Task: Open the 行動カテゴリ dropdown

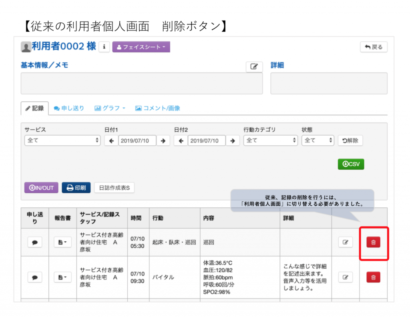Action: [x=270, y=140]
